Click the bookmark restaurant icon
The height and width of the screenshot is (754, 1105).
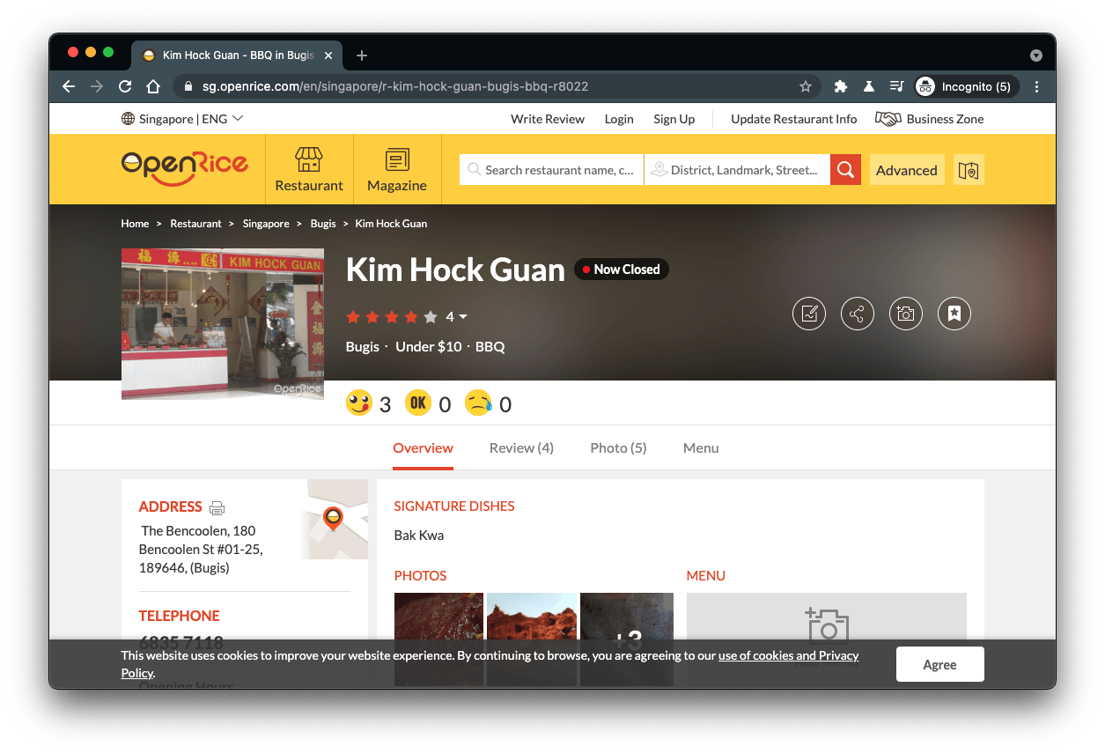(954, 314)
